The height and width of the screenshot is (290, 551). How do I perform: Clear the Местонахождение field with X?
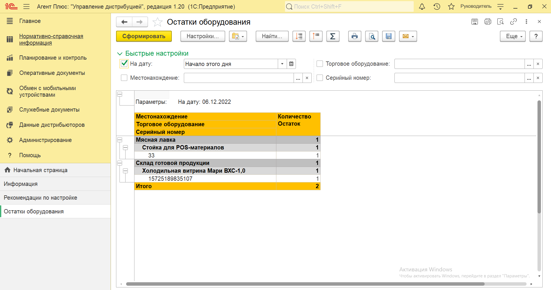click(307, 78)
